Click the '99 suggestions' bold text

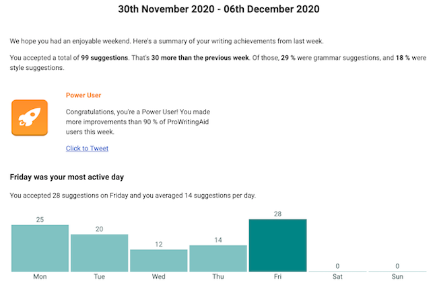click(104, 58)
